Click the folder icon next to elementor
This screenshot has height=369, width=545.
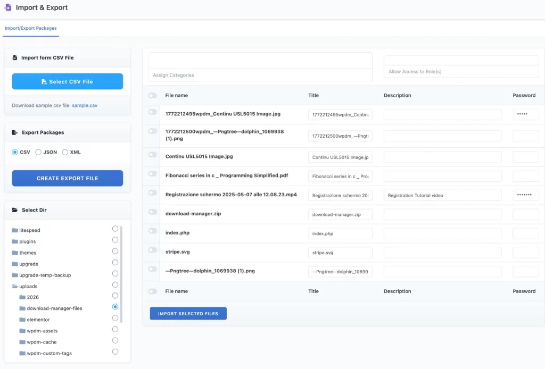click(x=23, y=320)
